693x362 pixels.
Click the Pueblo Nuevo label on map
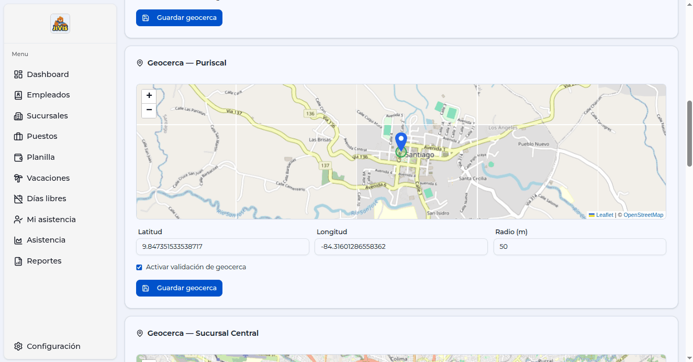[x=533, y=144]
